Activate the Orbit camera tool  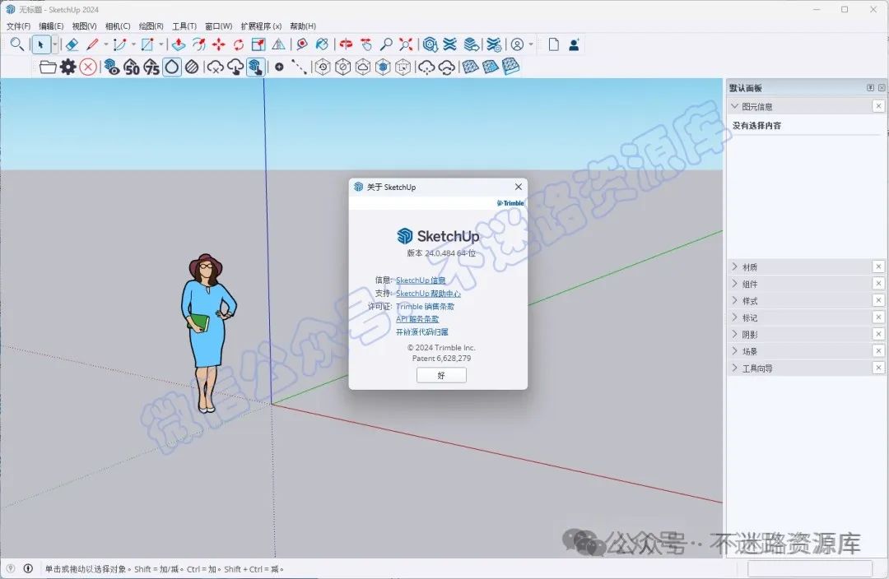tap(346, 44)
